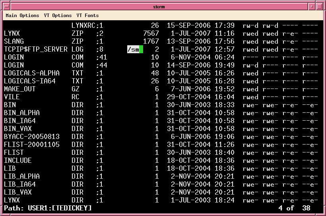
Task: Click the xterm title bar text
Action: pyautogui.click(x=159, y=6)
